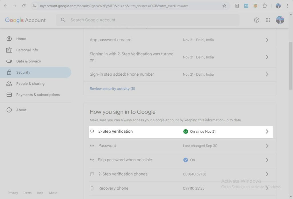Click the browser address bar URL
This screenshot has height=199, width=293.
[x=114, y=6]
